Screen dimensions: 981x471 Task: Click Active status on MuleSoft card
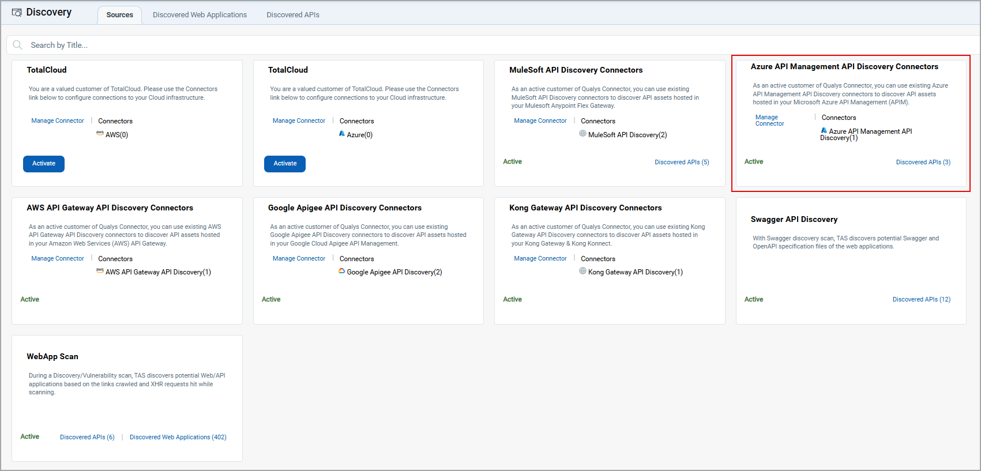tap(512, 162)
